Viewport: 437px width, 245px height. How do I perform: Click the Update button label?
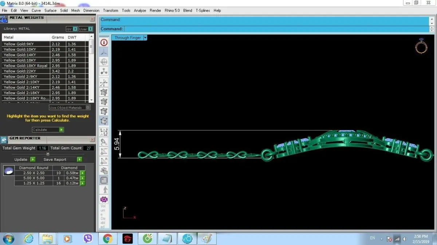21,159
